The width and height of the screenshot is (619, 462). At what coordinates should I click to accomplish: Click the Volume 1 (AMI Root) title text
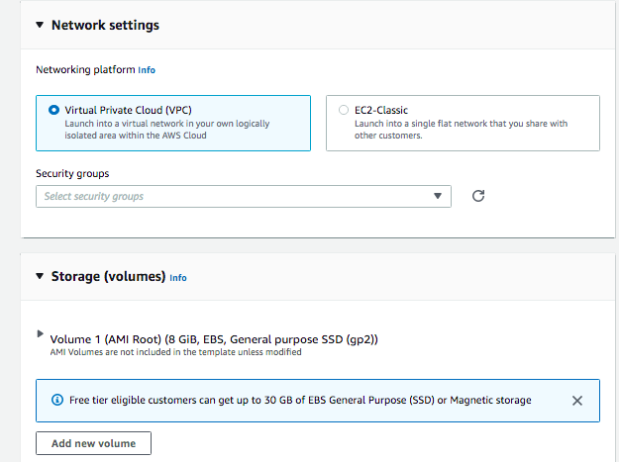click(x=214, y=339)
